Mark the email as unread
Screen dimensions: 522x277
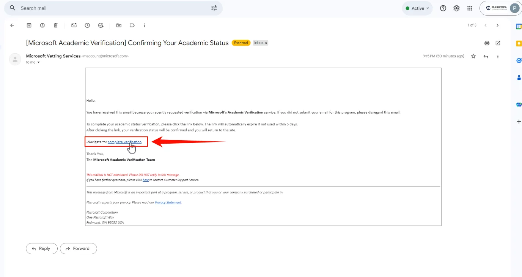click(x=74, y=25)
